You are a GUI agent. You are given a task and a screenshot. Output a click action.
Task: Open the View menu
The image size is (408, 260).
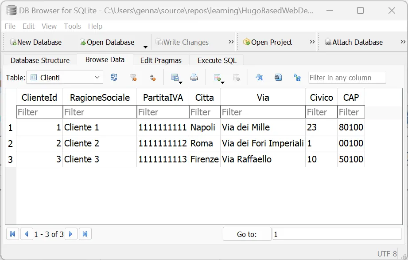(x=49, y=26)
